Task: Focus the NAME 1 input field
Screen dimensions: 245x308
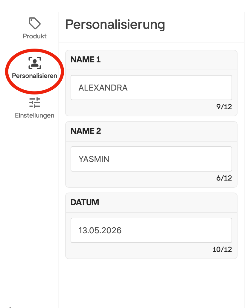Action: coord(151,88)
